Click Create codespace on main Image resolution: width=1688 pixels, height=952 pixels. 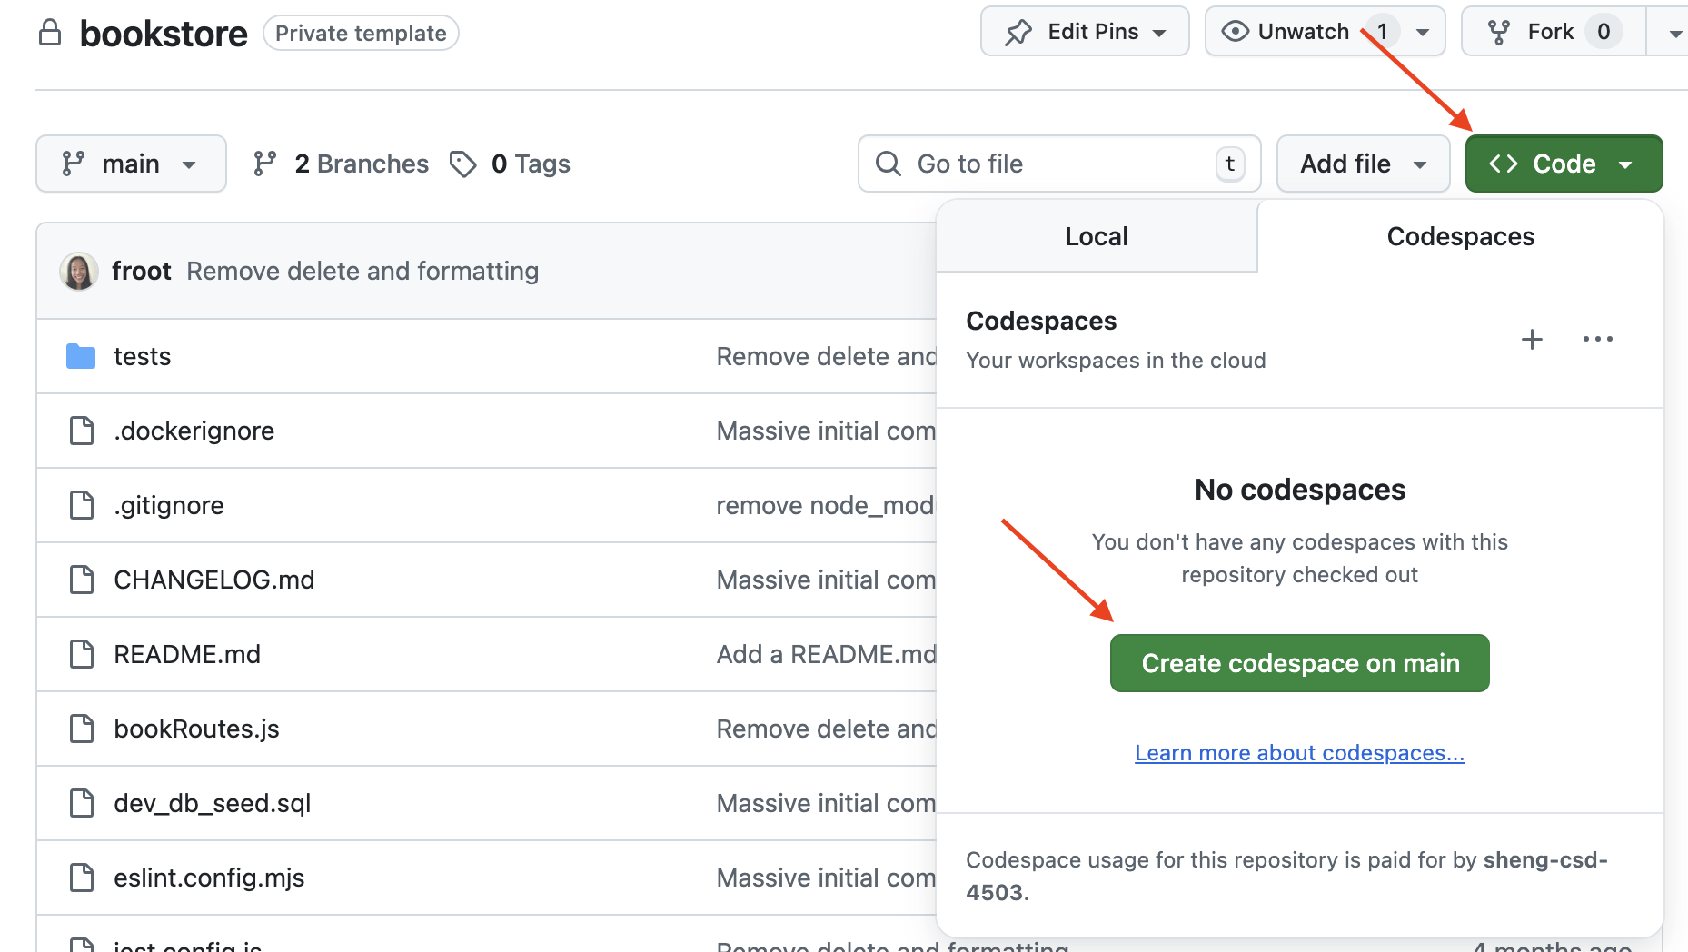click(1298, 663)
